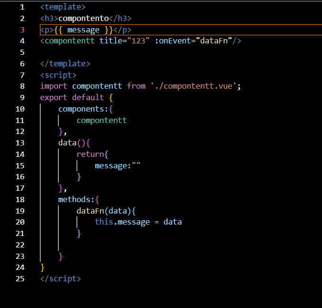Click the word compontento in h3 heading
The image size is (322, 308).
[84, 19]
